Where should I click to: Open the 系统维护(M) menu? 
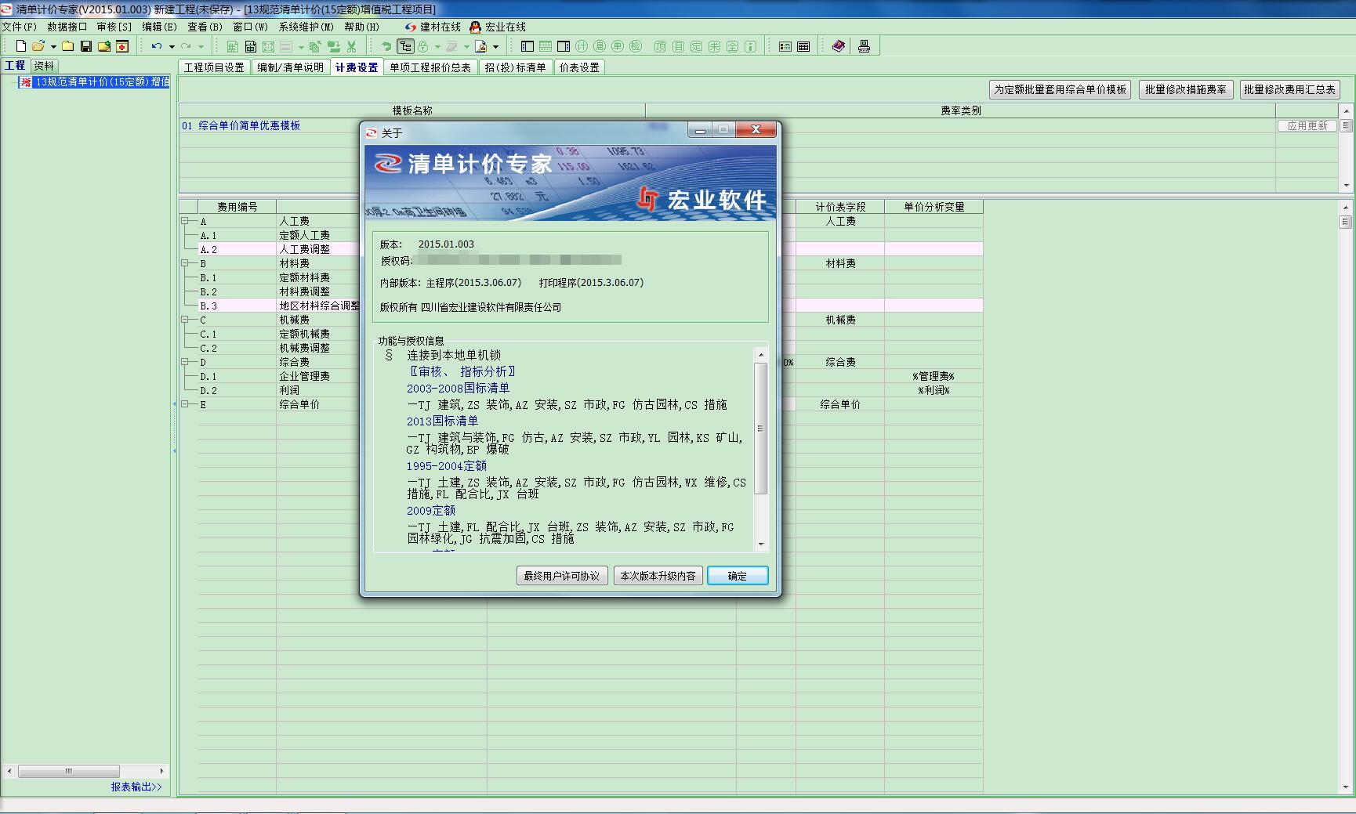[x=306, y=27]
